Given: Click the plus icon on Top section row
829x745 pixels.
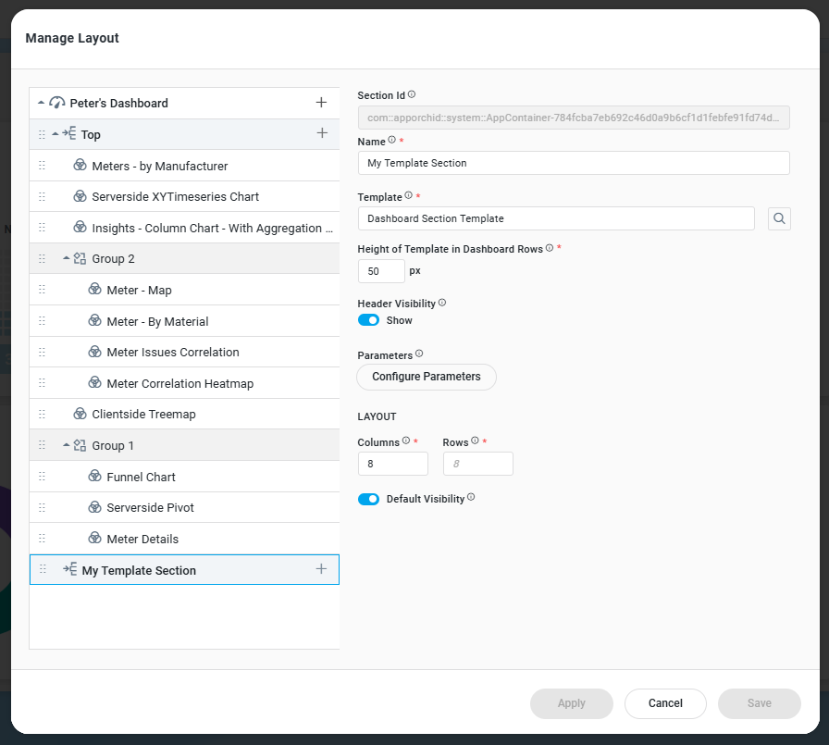Looking at the screenshot, I should tap(321, 133).
